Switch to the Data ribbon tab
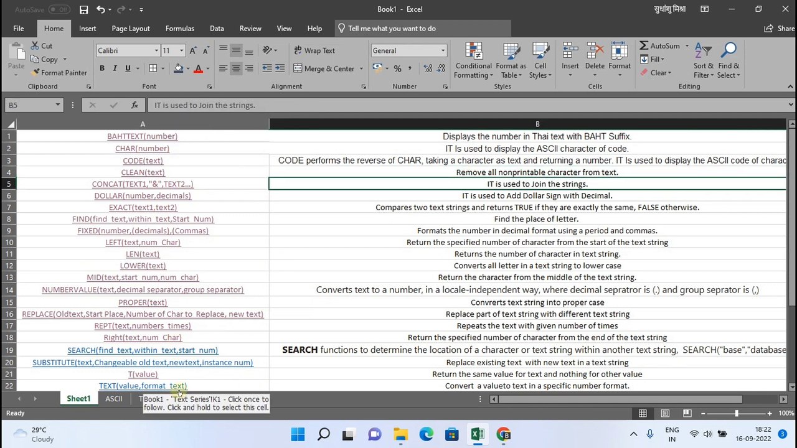The height and width of the screenshot is (448, 797). pyautogui.click(x=217, y=29)
